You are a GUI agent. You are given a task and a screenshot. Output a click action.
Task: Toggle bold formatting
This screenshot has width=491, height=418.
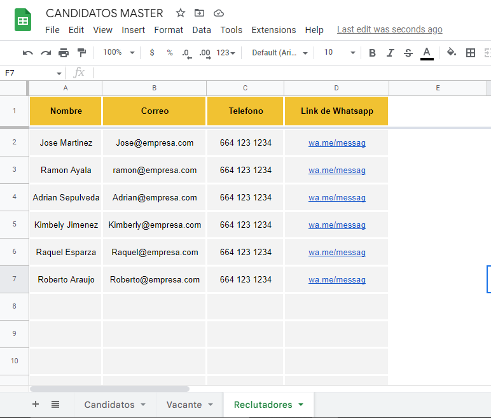coord(372,53)
